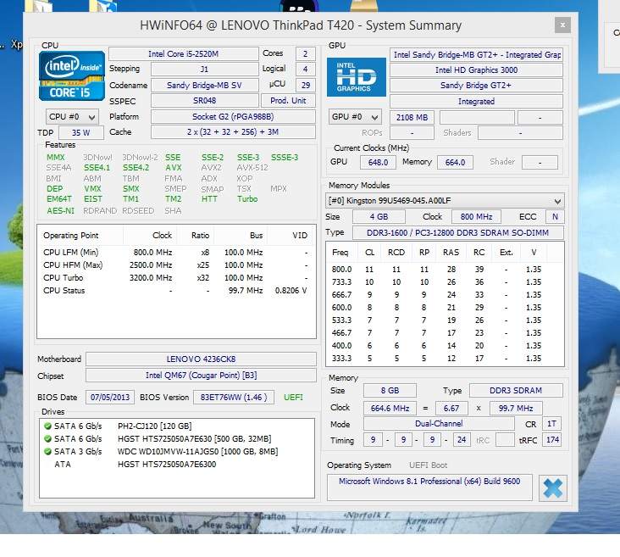Click the CR 1T value field
The height and width of the screenshot is (557, 620).
551,424
